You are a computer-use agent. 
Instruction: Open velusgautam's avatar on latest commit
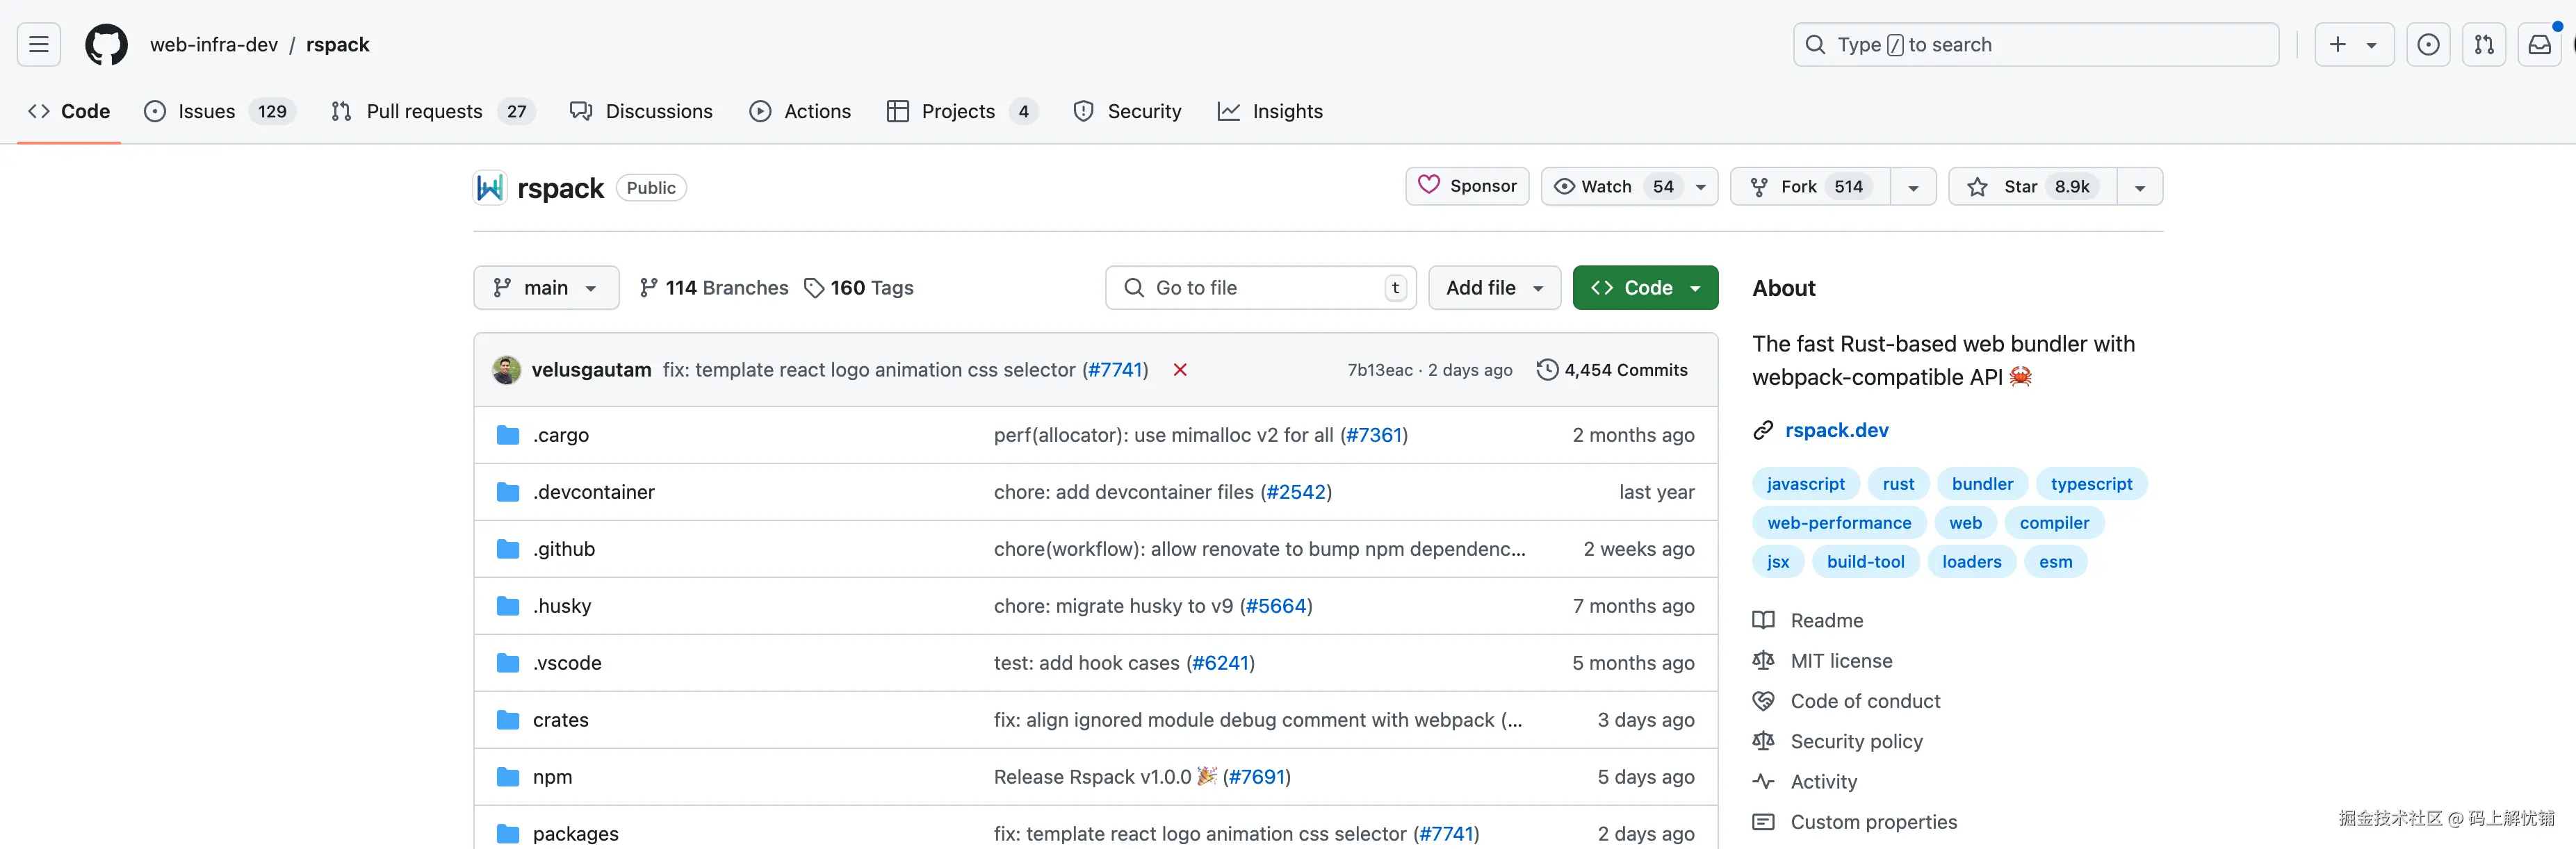[x=507, y=370]
